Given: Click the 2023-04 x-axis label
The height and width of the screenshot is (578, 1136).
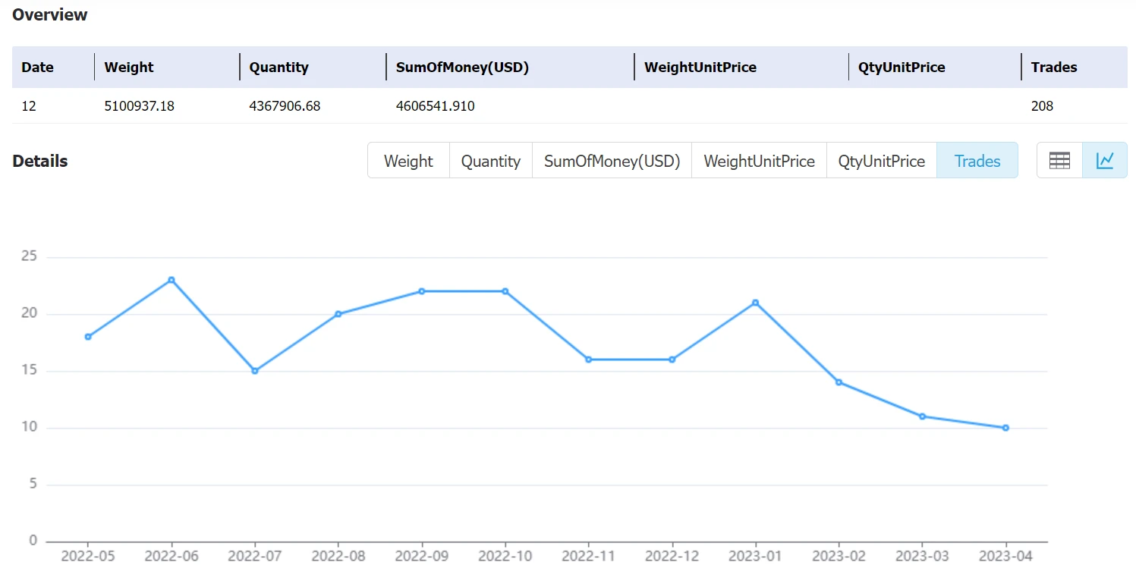Looking at the screenshot, I should click(1005, 556).
